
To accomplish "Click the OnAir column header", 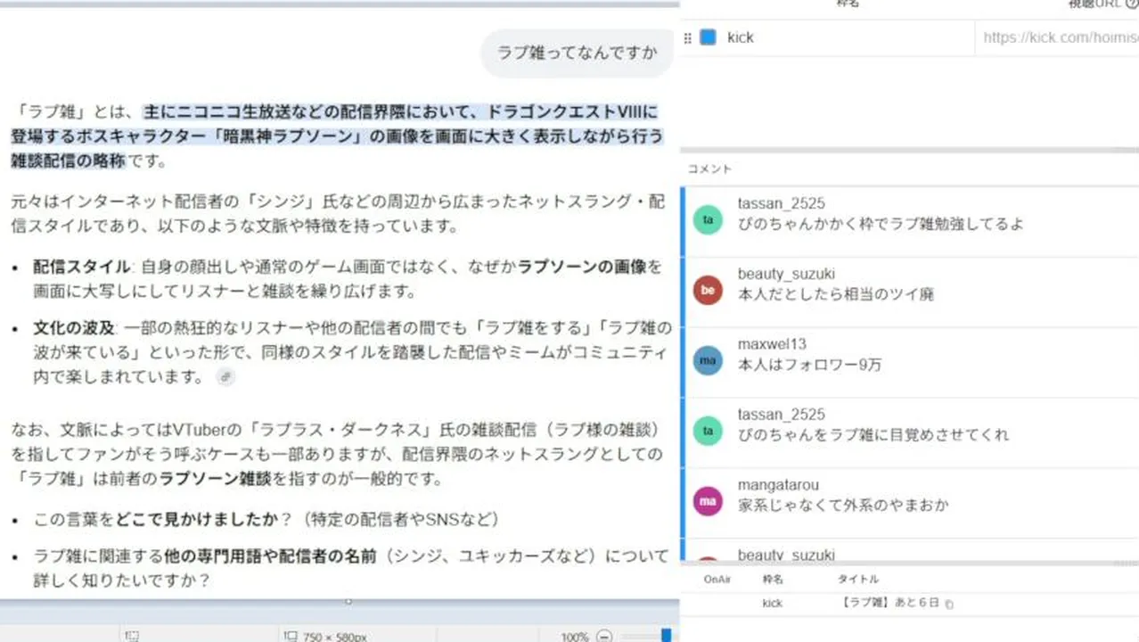I will point(717,580).
